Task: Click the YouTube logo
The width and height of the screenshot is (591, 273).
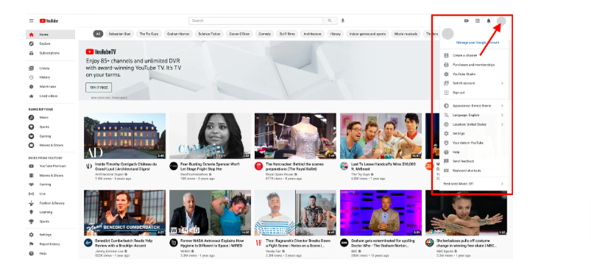Action: (x=49, y=21)
